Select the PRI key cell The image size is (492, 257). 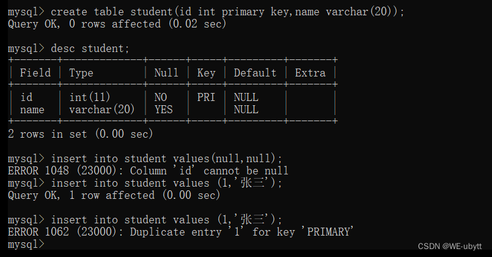coord(206,97)
